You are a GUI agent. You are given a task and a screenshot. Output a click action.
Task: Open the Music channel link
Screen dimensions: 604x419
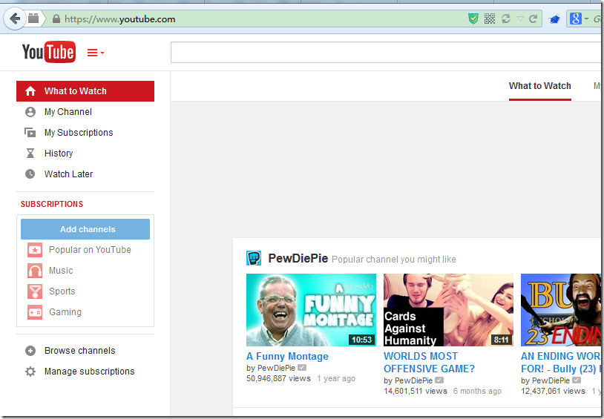point(61,271)
